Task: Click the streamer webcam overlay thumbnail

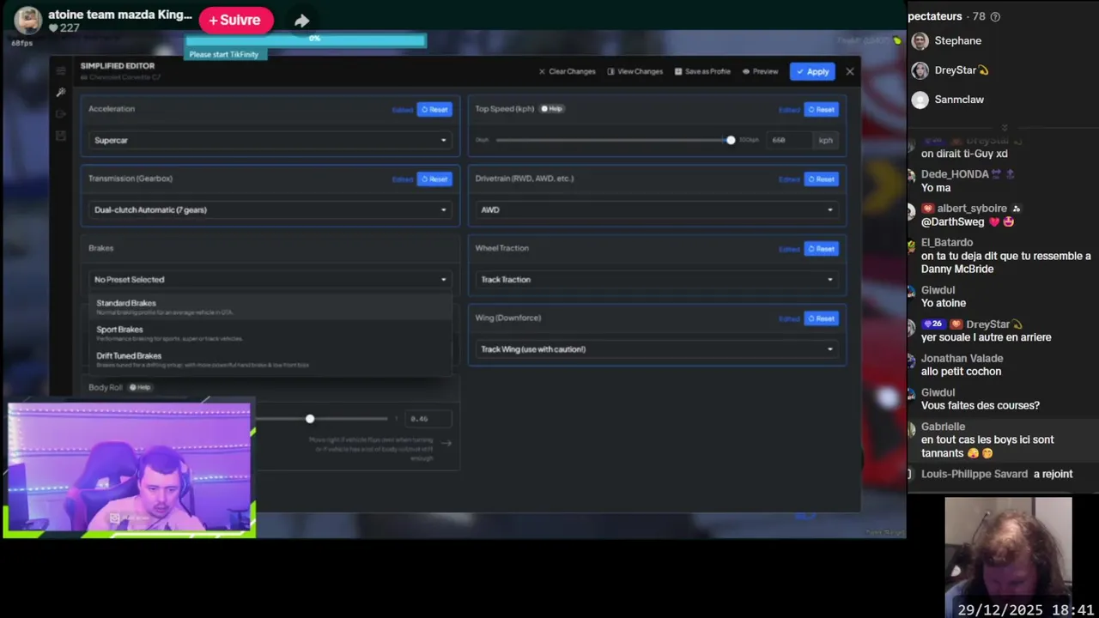Action: [130, 469]
